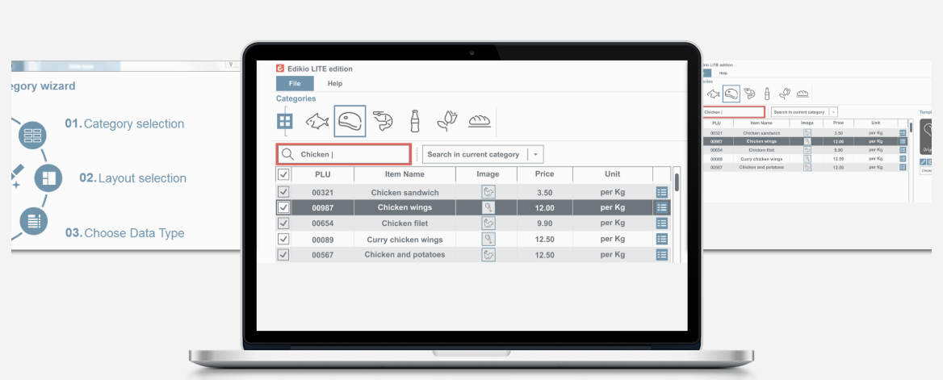Image resolution: width=943 pixels, height=380 pixels.
Task: Click the 03. Choose Data Type step label
Action: coord(125,233)
